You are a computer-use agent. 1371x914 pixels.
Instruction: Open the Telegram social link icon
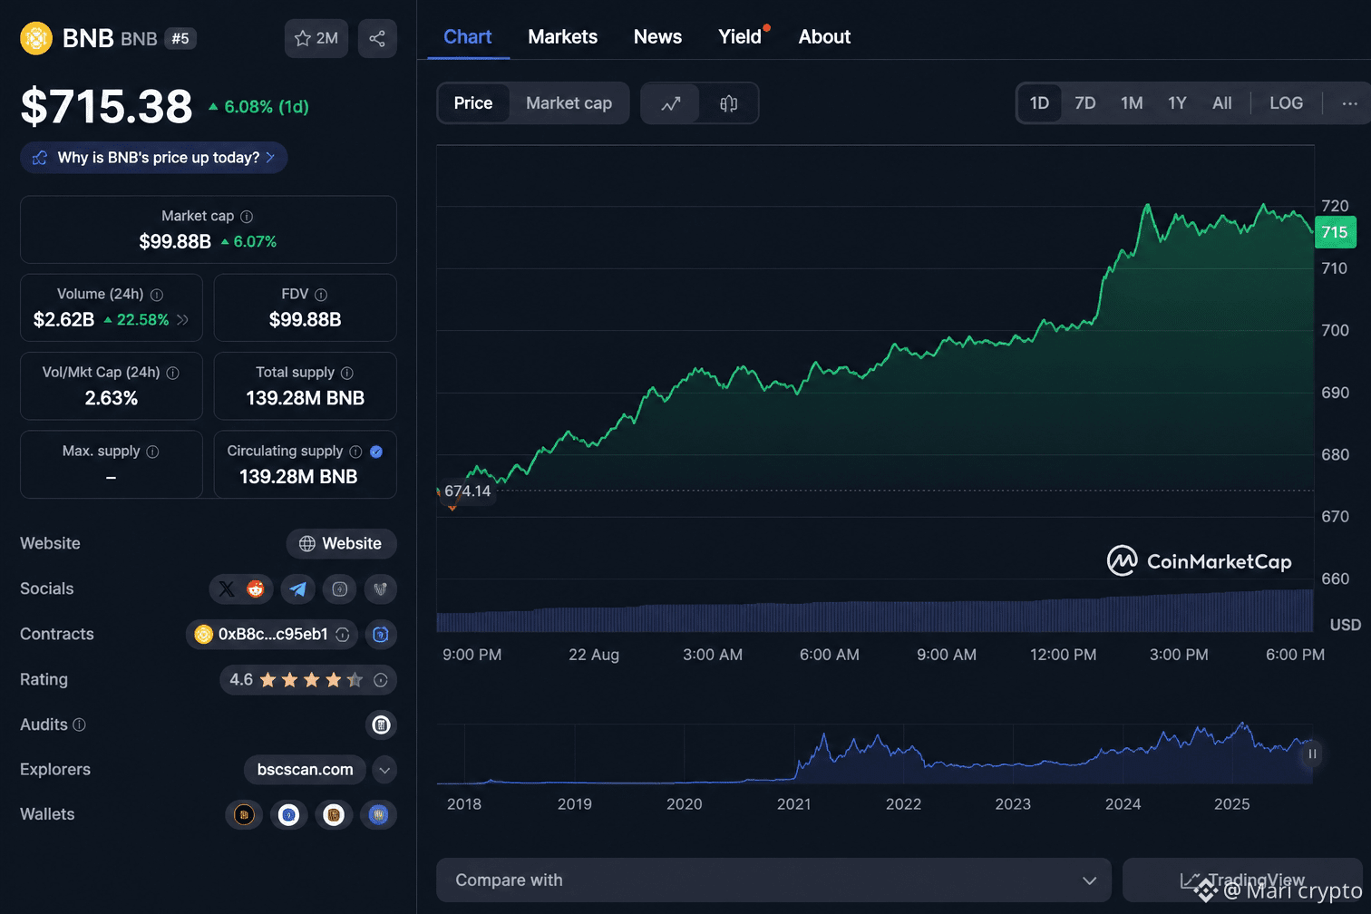[x=298, y=589]
